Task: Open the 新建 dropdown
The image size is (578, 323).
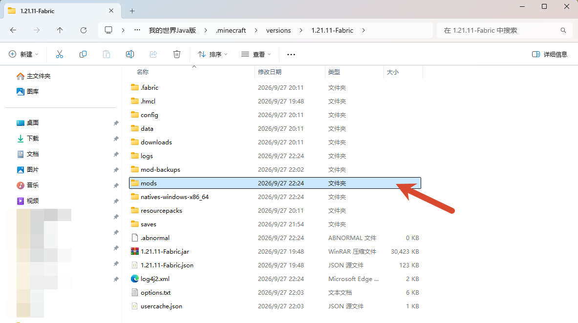Action: tap(23, 54)
